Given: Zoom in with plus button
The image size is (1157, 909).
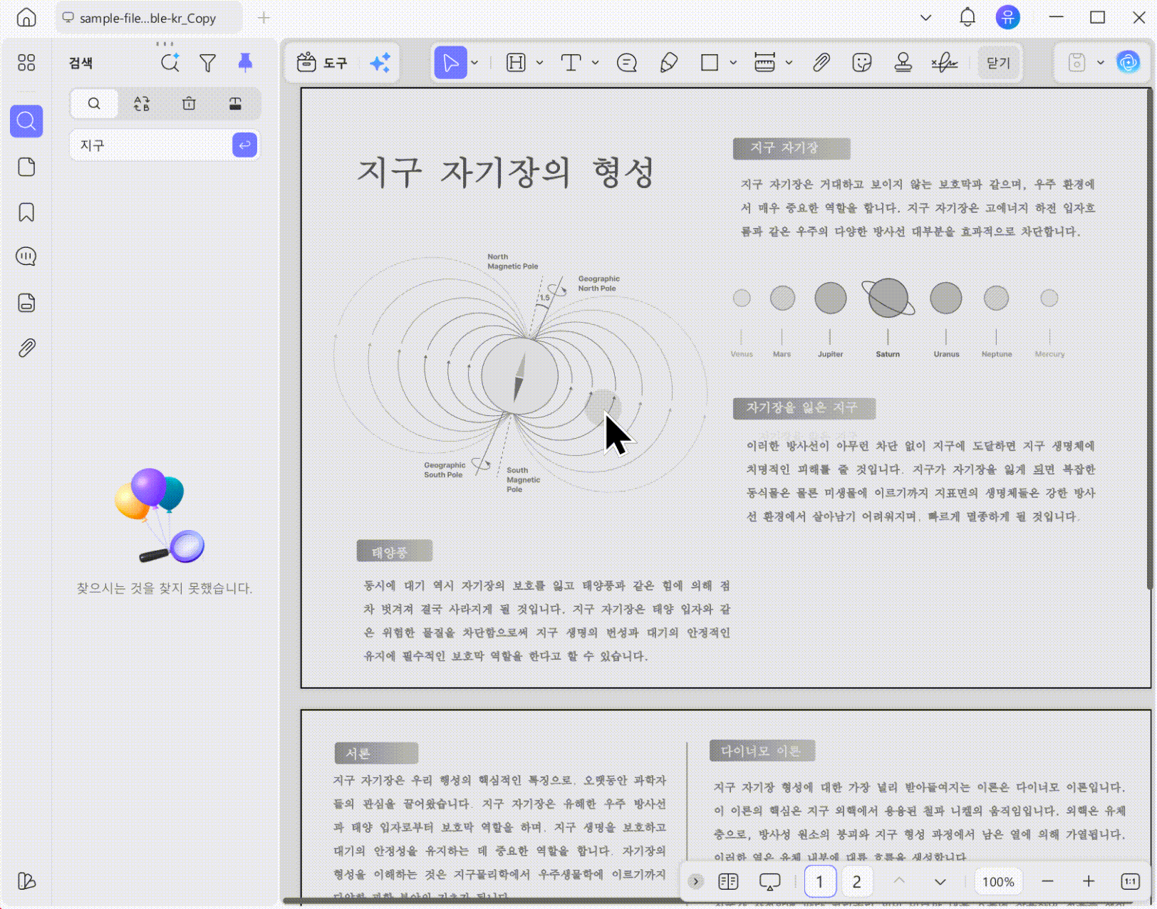Looking at the screenshot, I should click(x=1089, y=881).
